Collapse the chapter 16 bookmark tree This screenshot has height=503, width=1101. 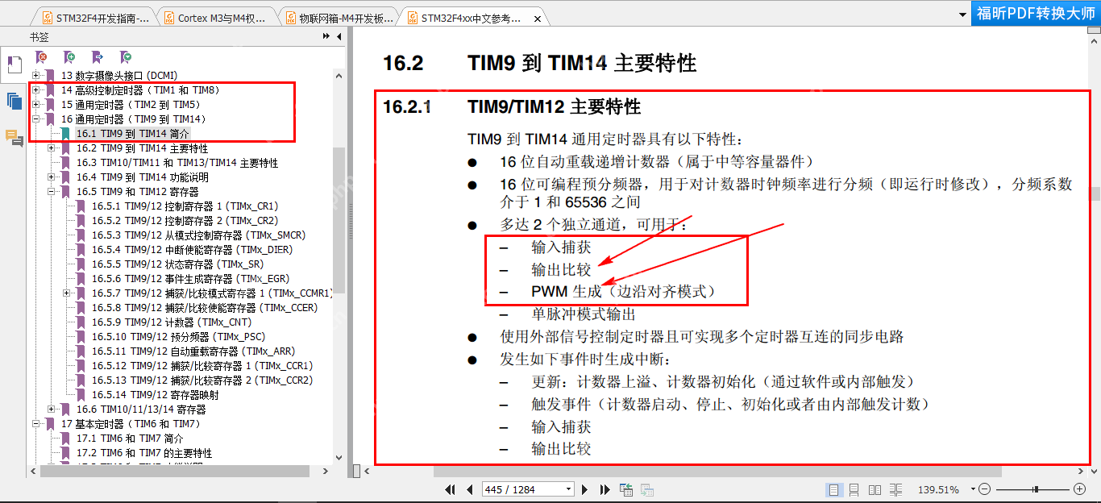[x=35, y=118]
